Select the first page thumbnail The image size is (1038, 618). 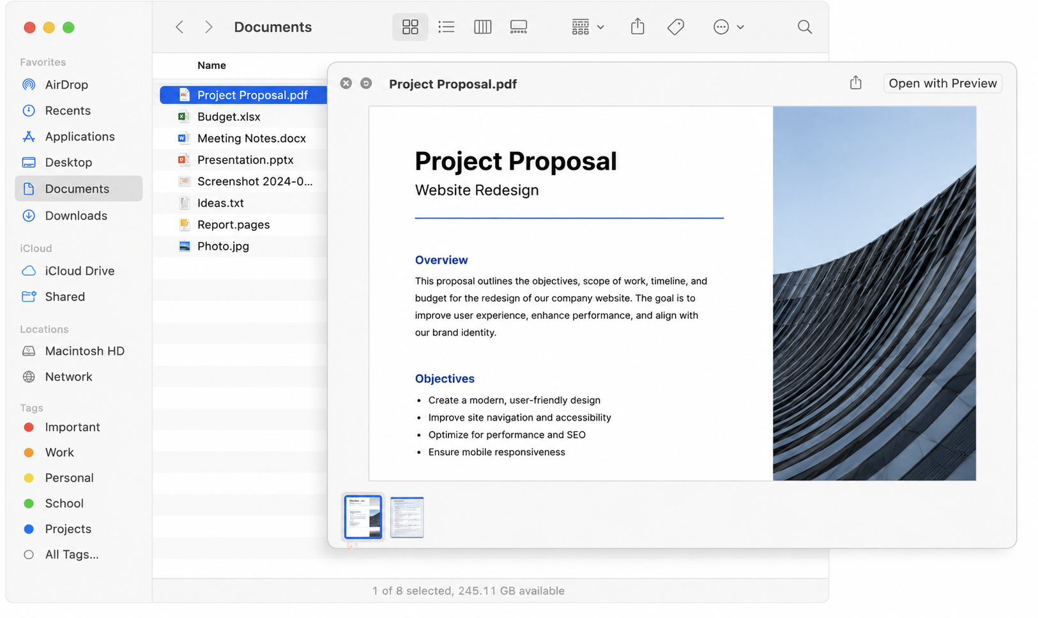tap(363, 517)
